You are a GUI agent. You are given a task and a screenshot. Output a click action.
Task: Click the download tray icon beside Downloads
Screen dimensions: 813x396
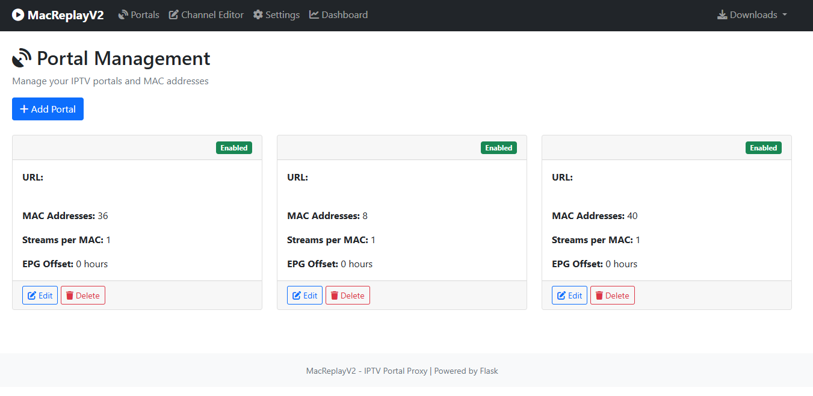(x=722, y=14)
